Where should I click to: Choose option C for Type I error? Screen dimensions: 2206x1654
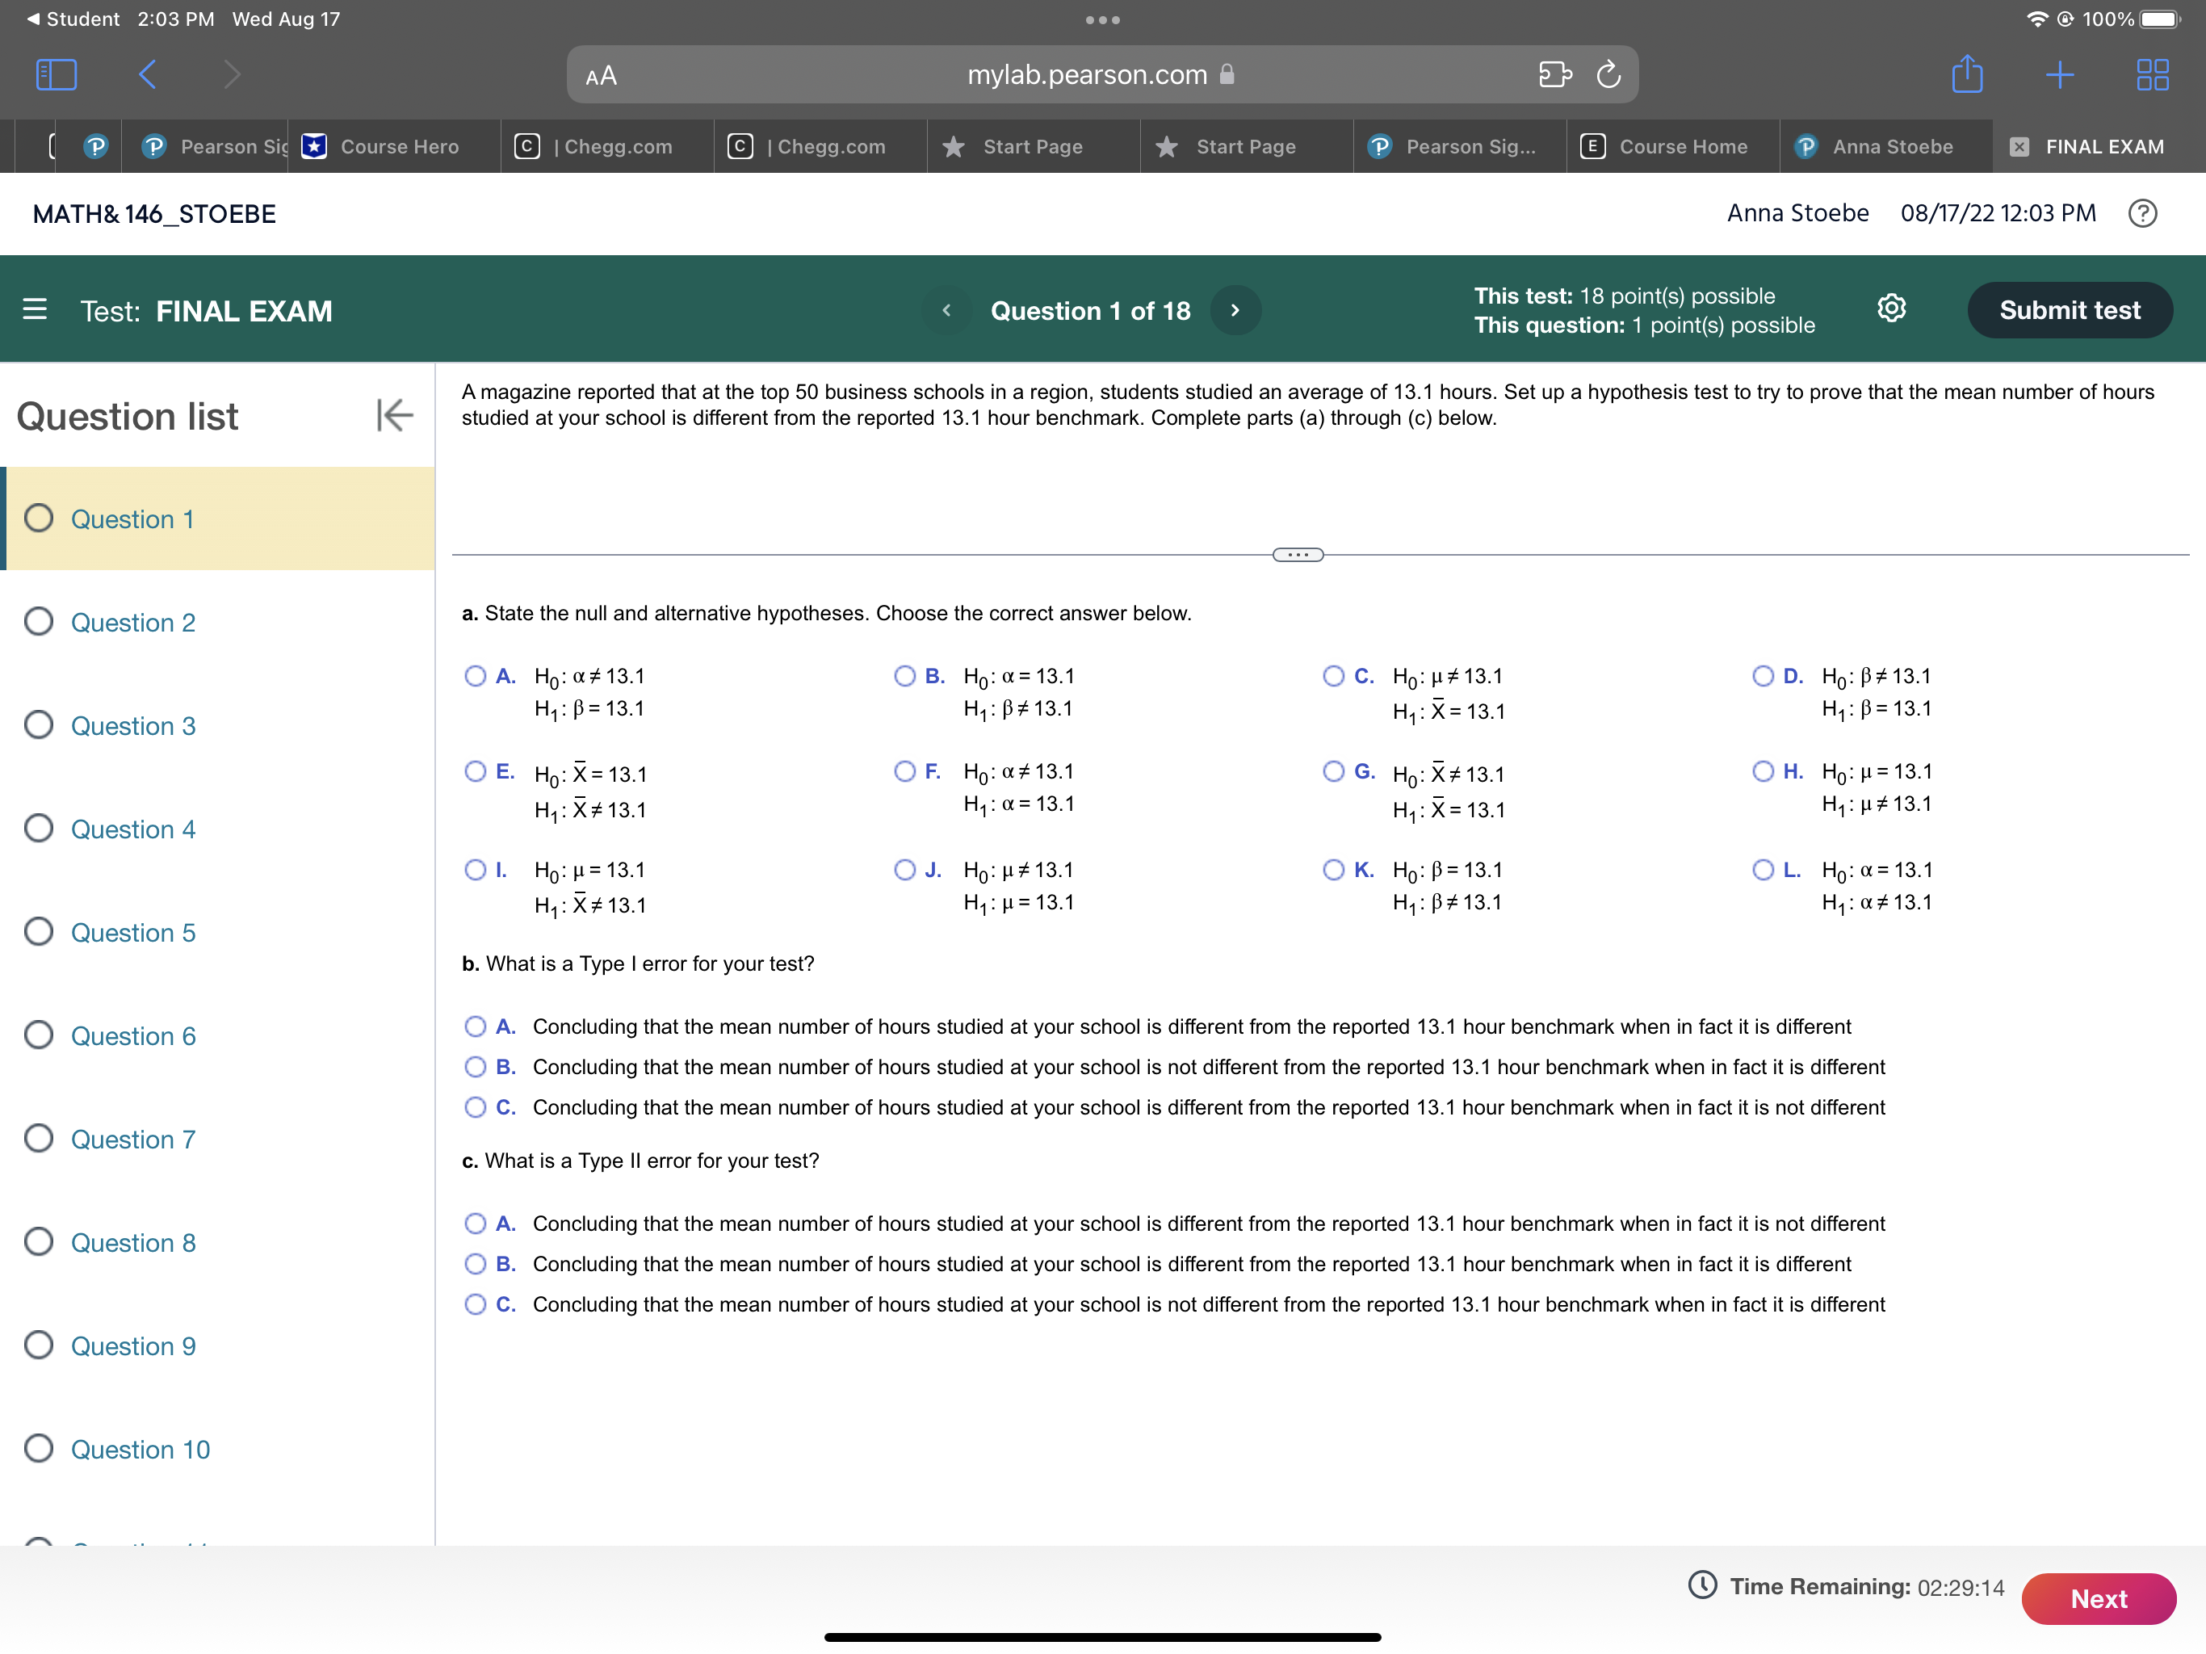coord(476,1107)
